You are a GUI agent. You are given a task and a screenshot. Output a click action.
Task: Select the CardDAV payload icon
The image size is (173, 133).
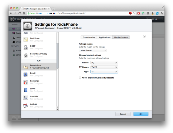click(26, 98)
